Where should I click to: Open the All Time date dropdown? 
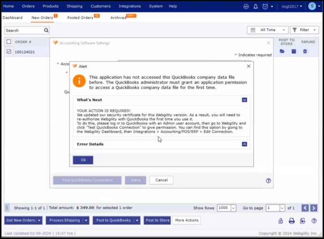click(x=267, y=30)
